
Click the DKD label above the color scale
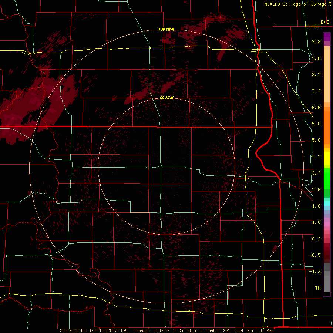[325, 22]
